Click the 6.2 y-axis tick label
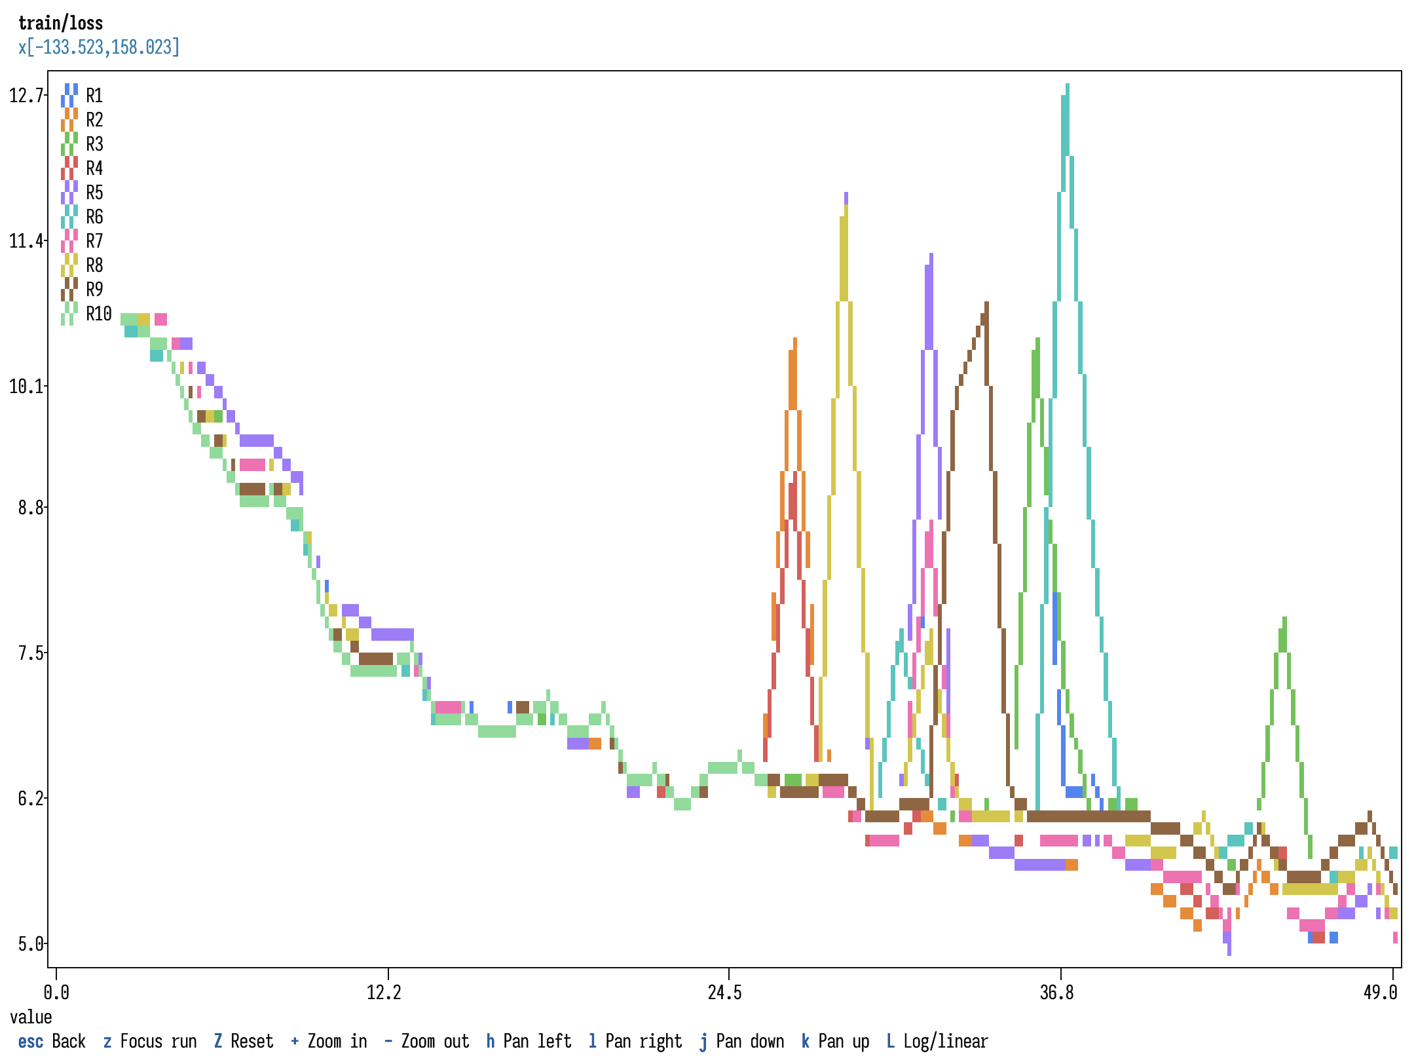 (31, 799)
